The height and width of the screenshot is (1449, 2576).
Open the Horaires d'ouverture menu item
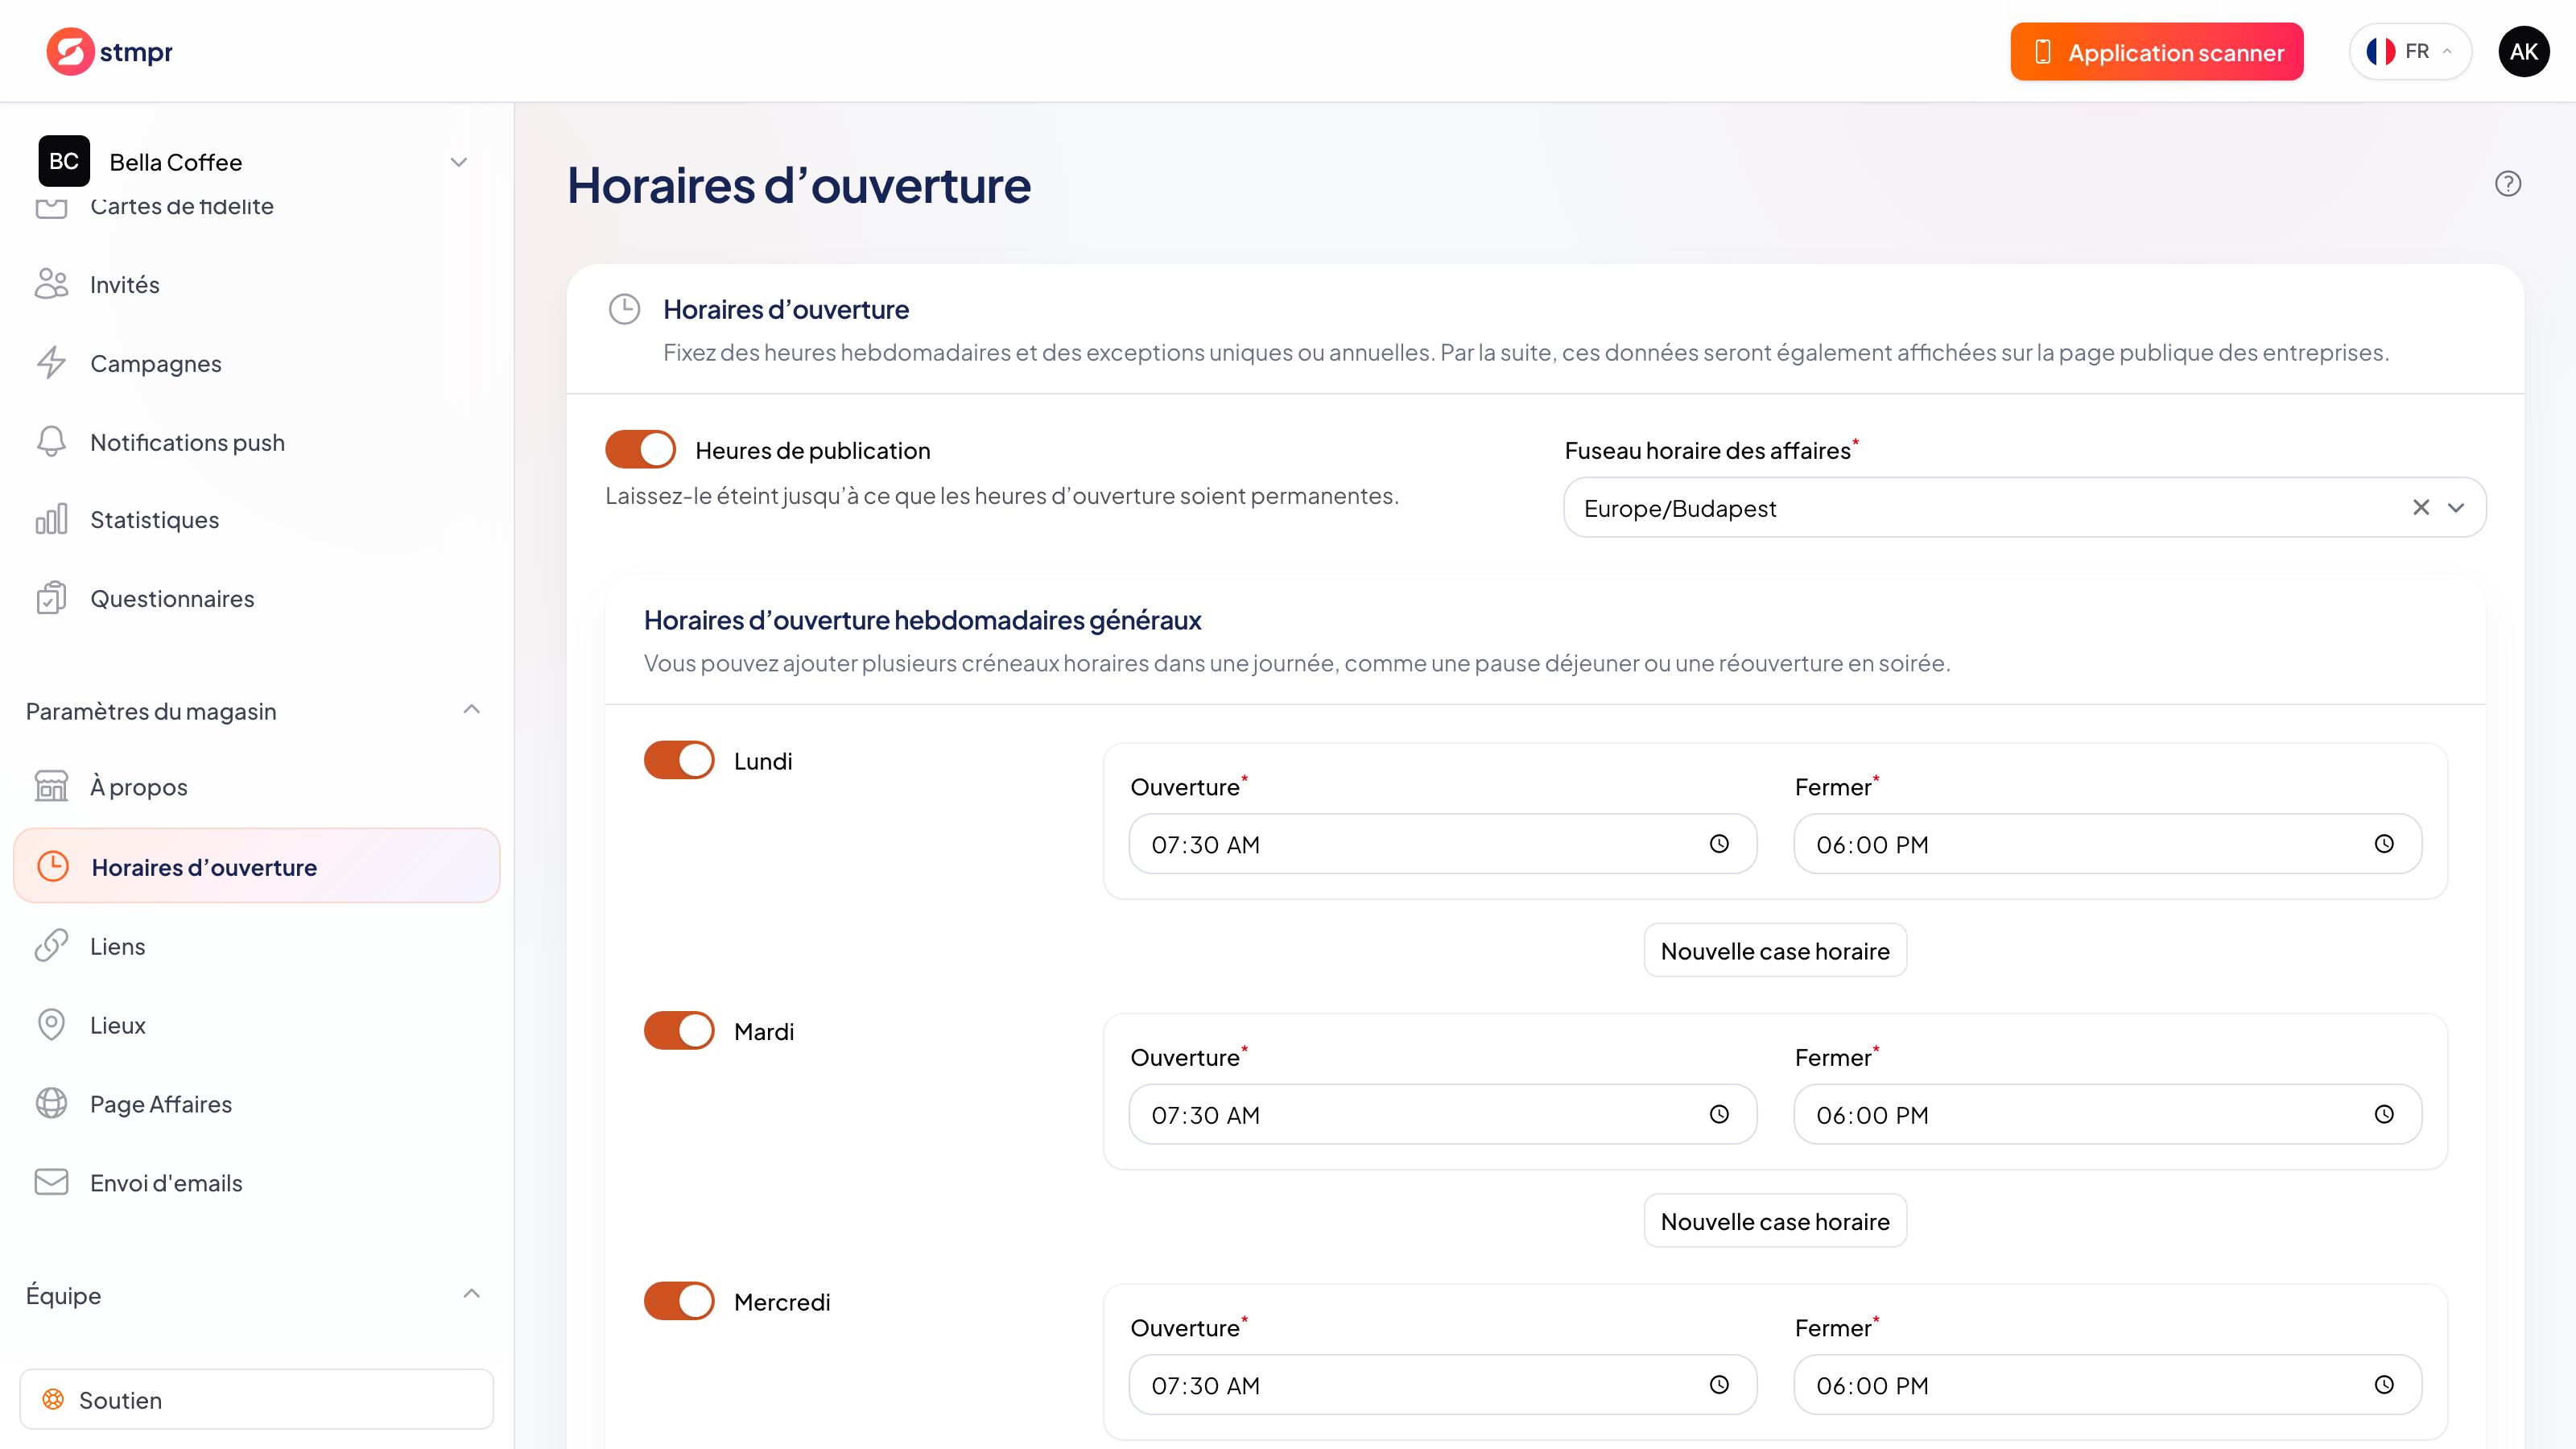point(257,866)
